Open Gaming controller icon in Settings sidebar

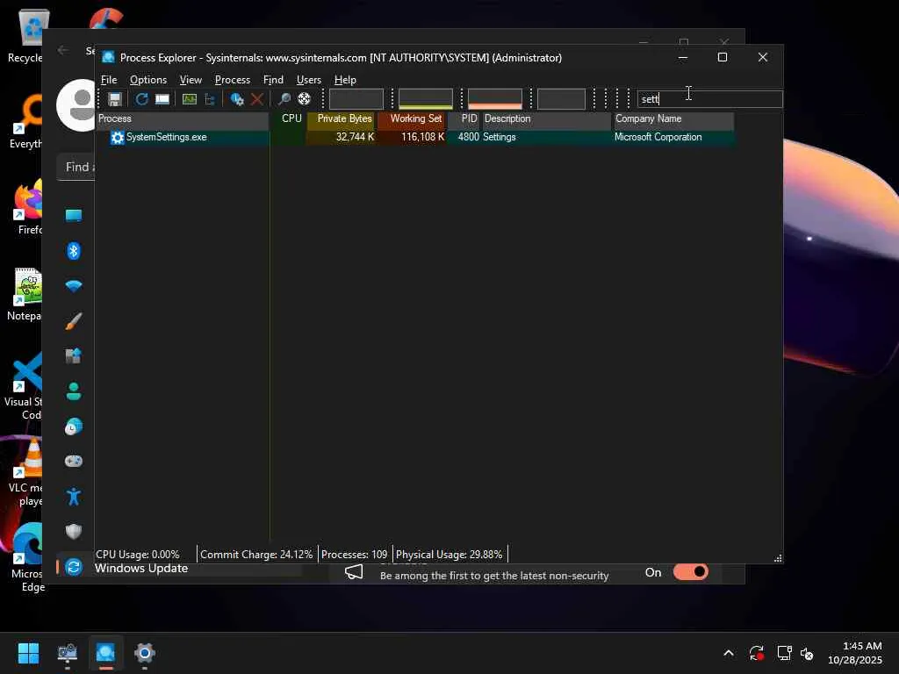coord(74,462)
